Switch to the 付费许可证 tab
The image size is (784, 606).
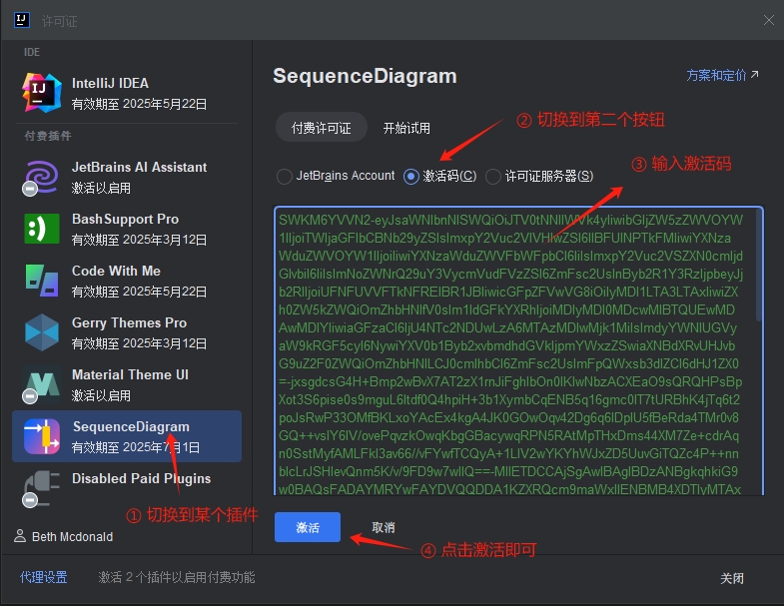pyautogui.click(x=322, y=128)
